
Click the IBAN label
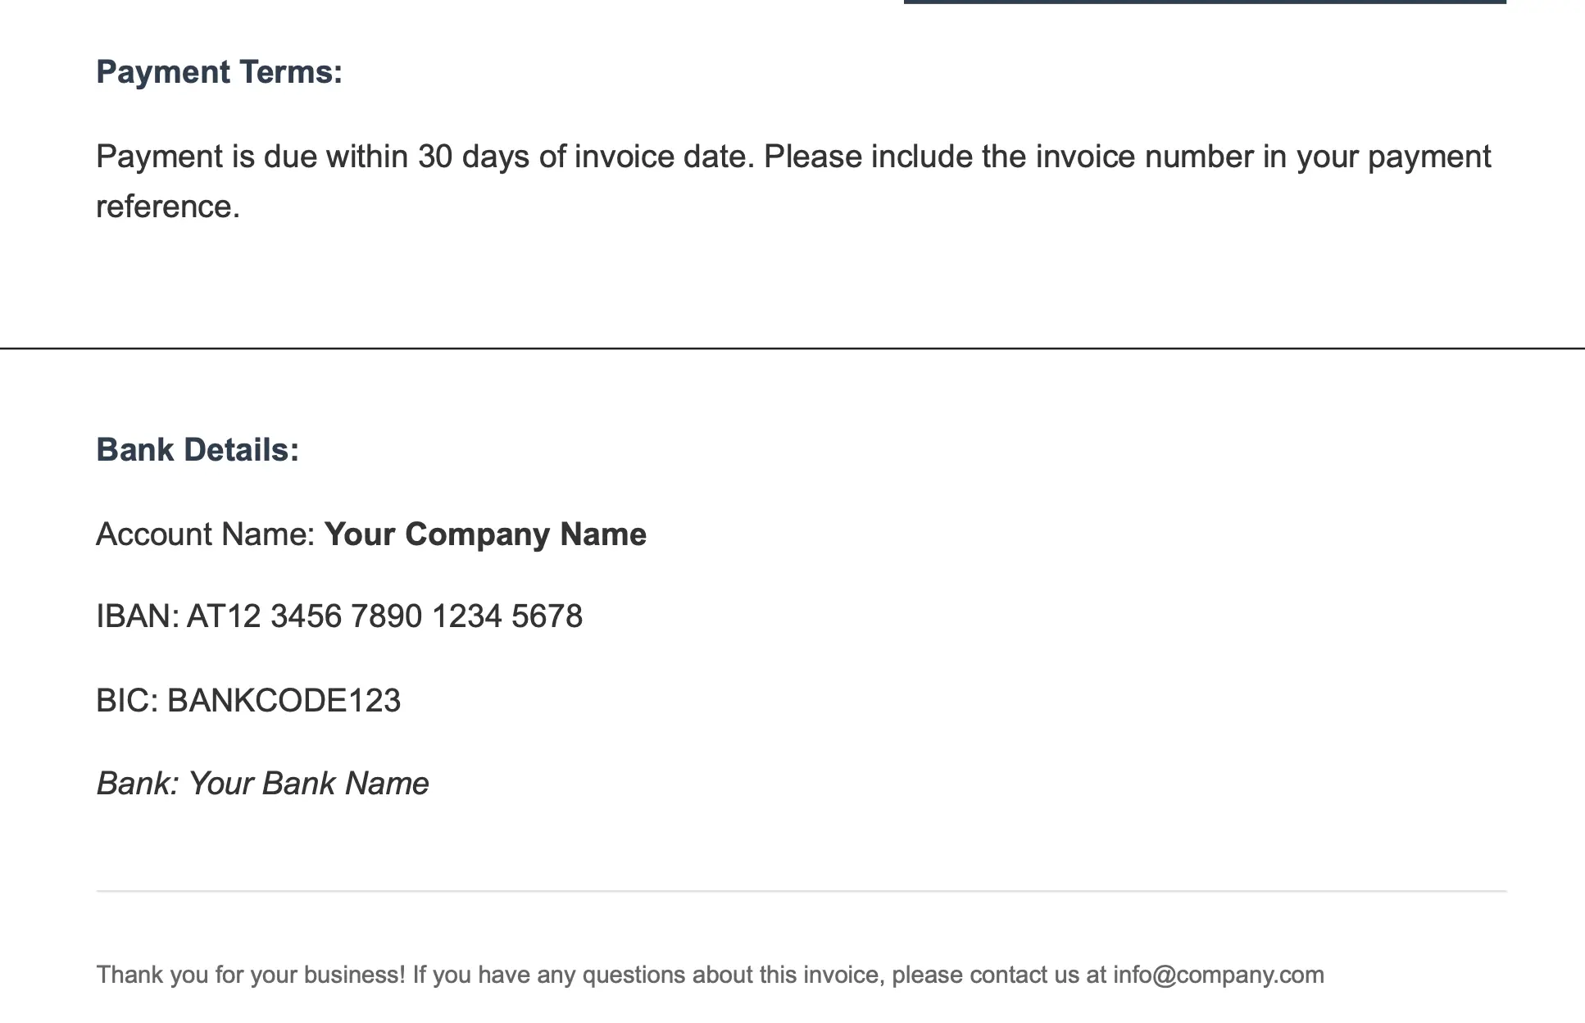coord(138,616)
